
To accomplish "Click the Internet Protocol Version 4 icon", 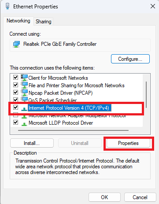I will (24, 108).
